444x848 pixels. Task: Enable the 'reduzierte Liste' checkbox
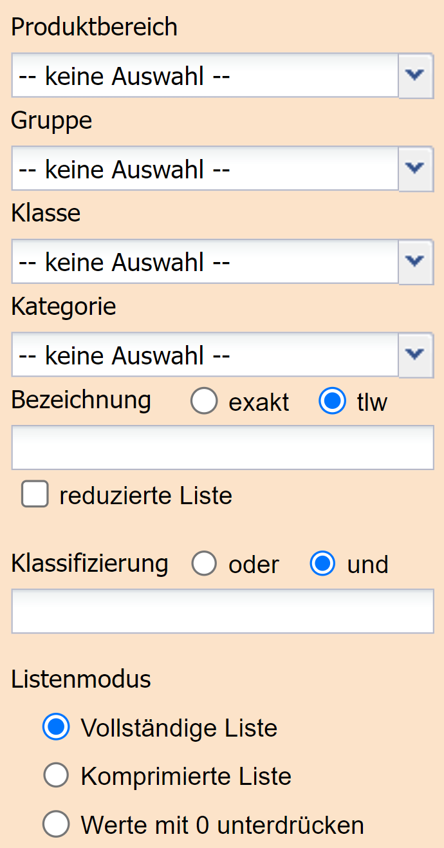[35, 495]
